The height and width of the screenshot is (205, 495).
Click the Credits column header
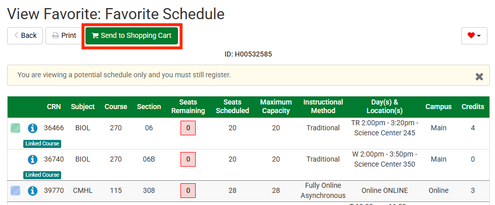click(x=473, y=107)
